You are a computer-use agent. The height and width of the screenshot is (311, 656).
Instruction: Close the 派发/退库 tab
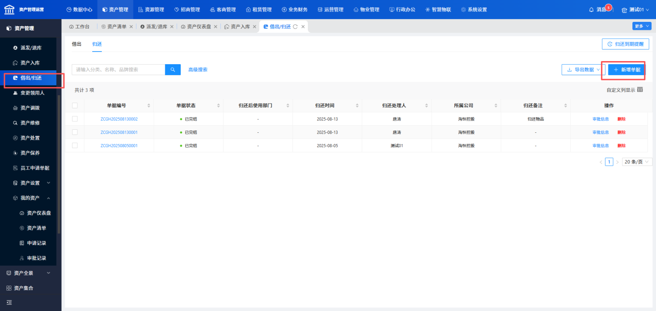pyautogui.click(x=172, y=27)
